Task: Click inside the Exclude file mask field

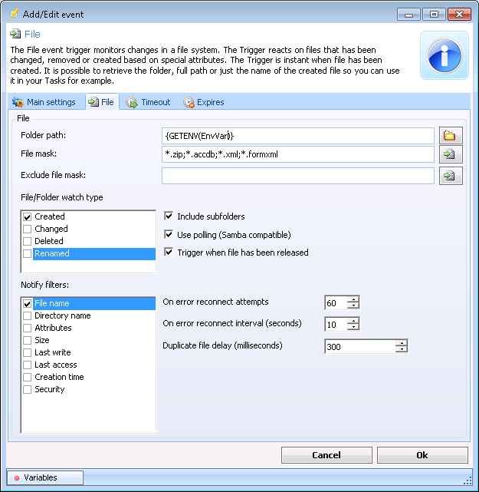Action: [x=297, y=176]
